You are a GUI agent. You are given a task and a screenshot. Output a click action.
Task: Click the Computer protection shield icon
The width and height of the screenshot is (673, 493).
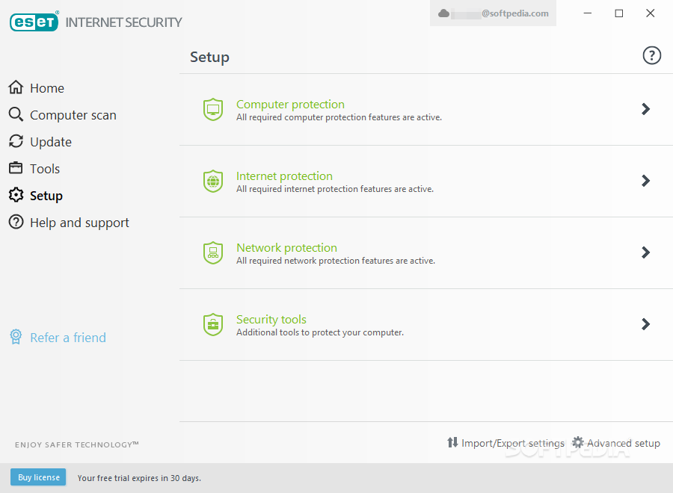(x=213, y=110)
